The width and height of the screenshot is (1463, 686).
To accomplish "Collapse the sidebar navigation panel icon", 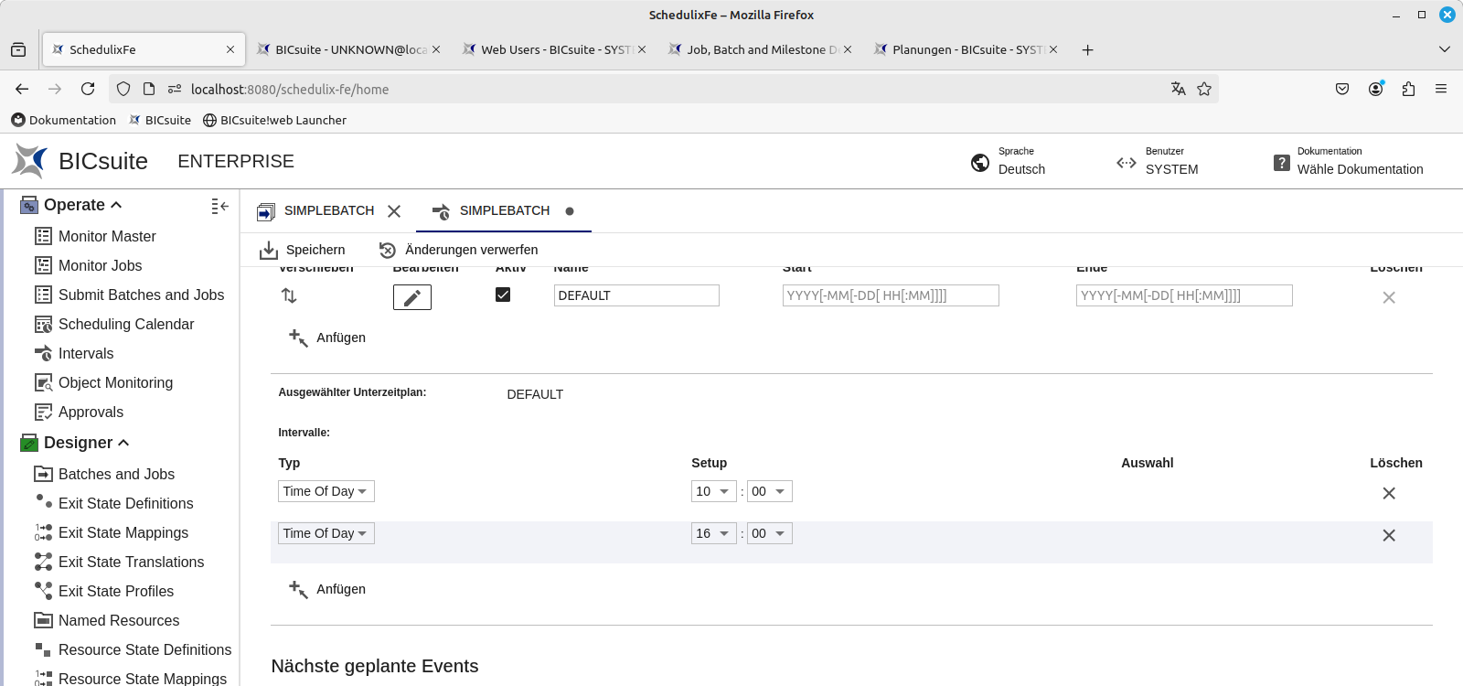I will coord(219,206).
